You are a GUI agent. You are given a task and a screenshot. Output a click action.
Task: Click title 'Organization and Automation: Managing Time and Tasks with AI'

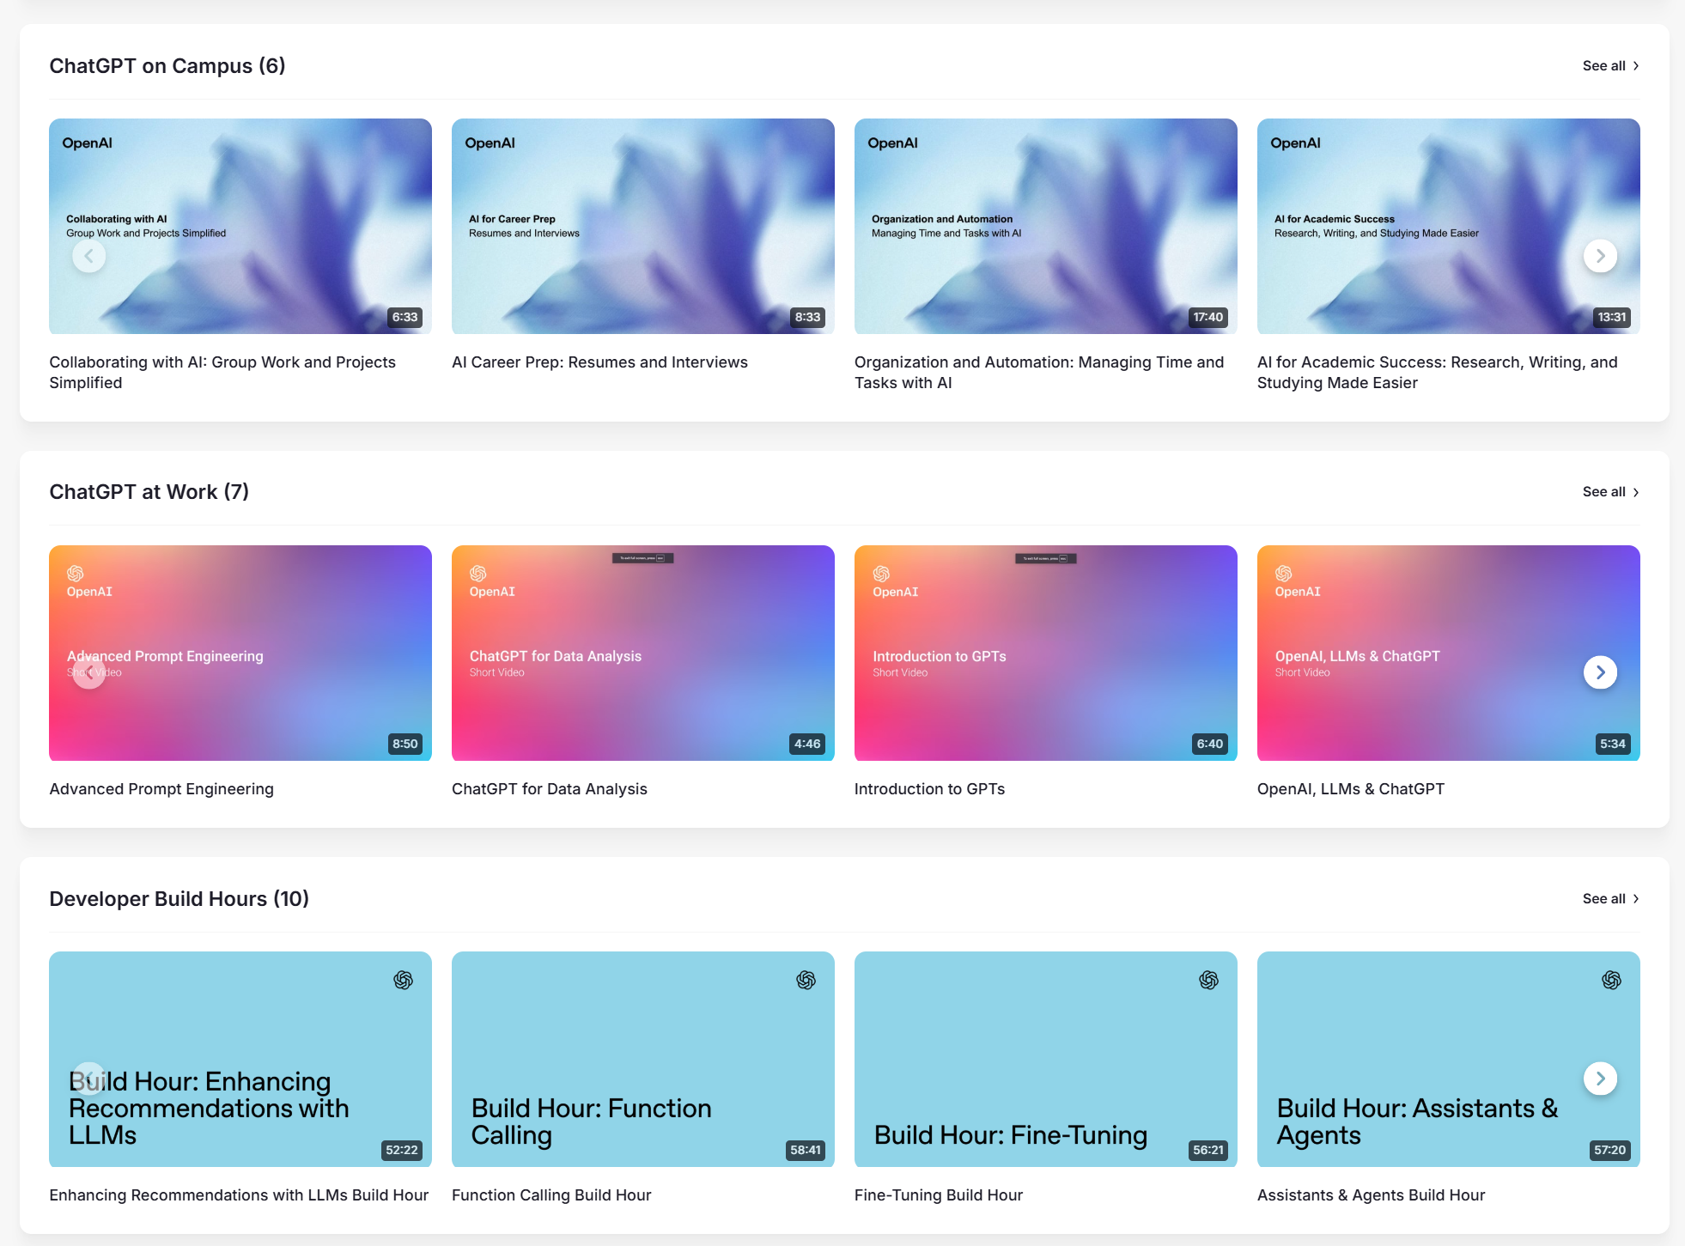(x=1039, y=373)
